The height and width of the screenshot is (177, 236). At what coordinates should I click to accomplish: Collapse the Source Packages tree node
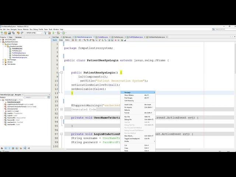tap(3, 44)
